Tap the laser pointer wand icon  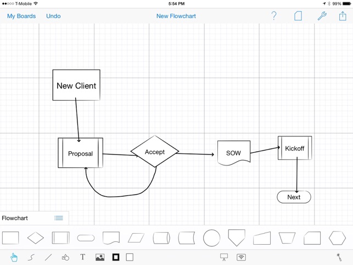339,257
